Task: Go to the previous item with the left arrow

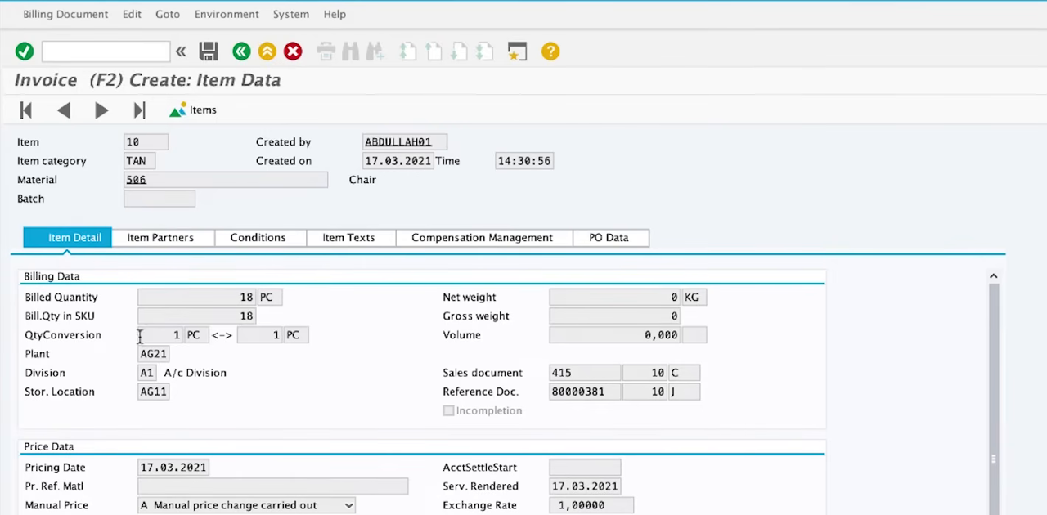Action: [x=64, y=110]
